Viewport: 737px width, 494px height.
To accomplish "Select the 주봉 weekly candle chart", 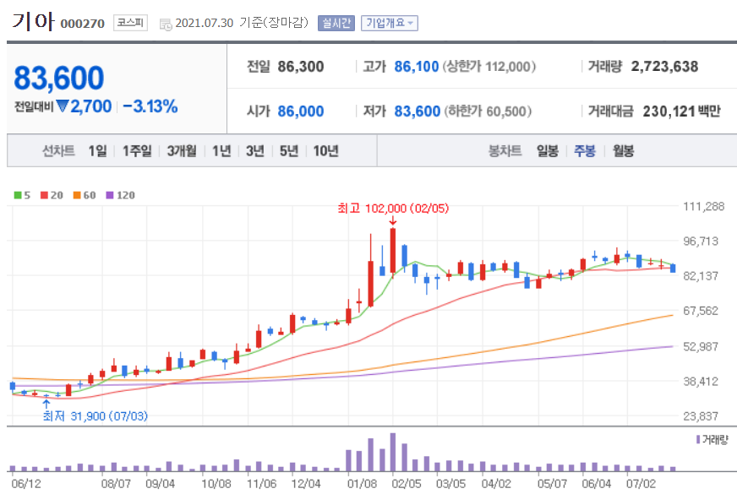I will (585, 151).
